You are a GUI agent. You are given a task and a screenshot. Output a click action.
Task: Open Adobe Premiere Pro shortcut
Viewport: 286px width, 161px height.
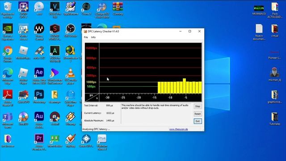(x=39, y=142)
